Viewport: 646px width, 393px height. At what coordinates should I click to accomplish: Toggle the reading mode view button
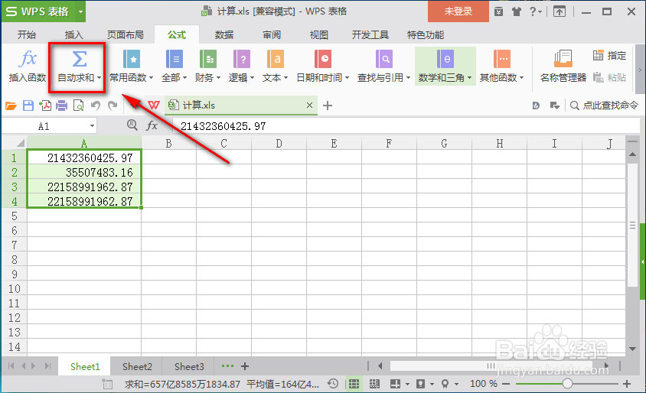click(x=395, y=384)
